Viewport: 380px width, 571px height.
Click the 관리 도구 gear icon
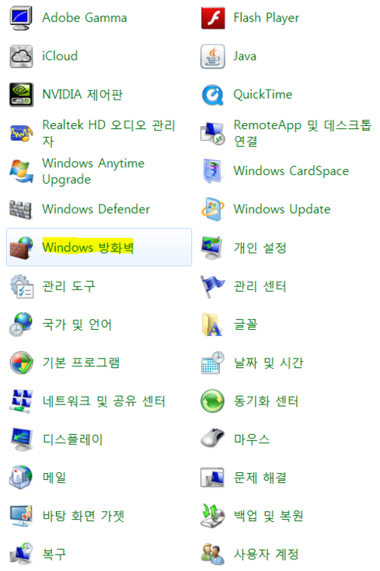(x=22, y=286)
